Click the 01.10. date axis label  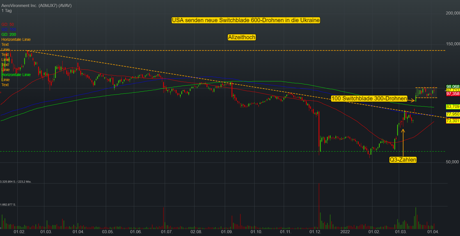tap(256, 232)
